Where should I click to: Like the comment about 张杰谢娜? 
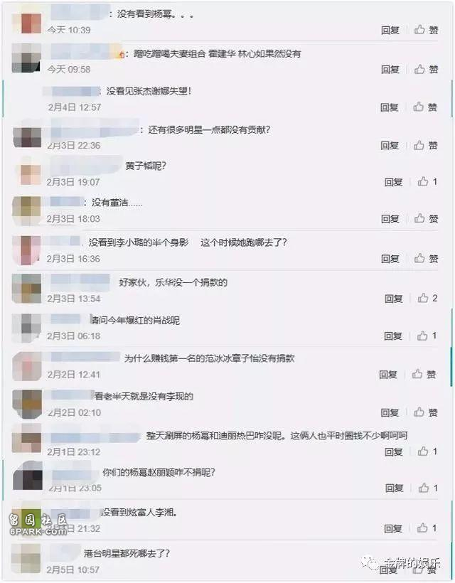(x=425, y=107)
